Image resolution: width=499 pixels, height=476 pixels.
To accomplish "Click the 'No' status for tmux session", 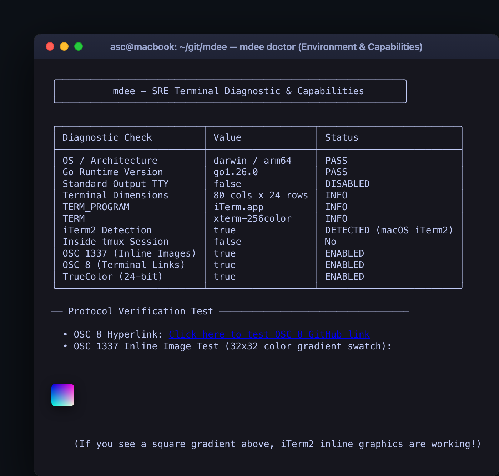I will 331,242.
